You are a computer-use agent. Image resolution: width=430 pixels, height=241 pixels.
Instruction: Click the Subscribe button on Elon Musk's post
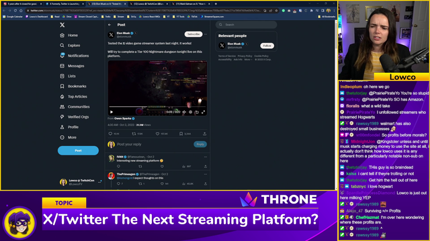point(193,34)
